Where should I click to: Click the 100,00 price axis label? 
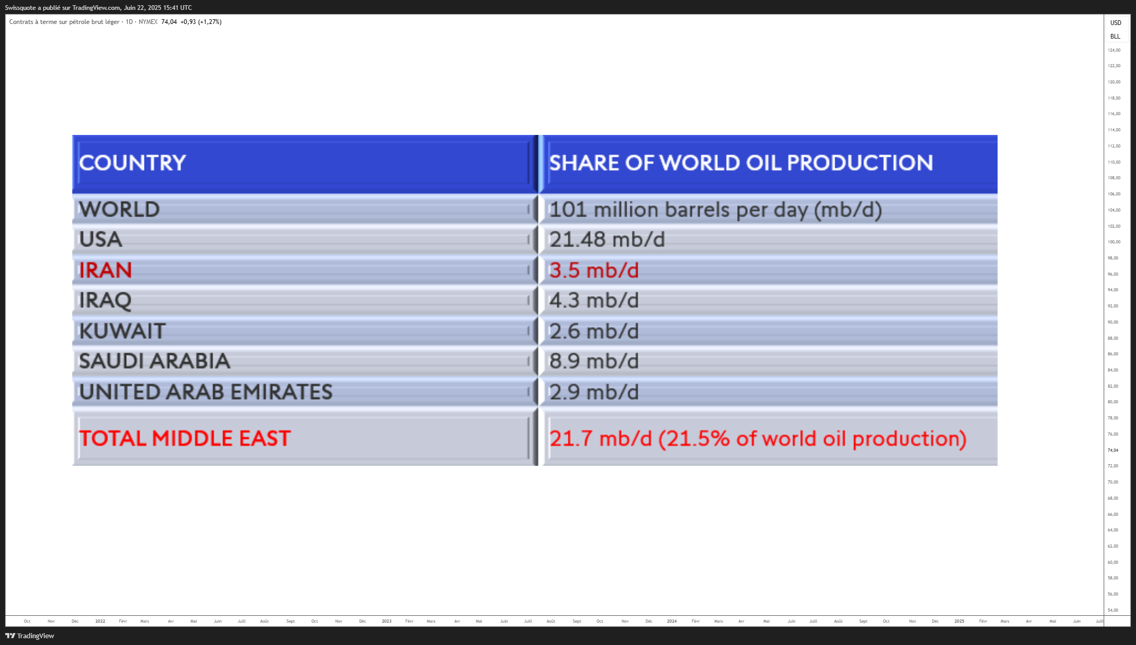click(x=1114, y=242)
